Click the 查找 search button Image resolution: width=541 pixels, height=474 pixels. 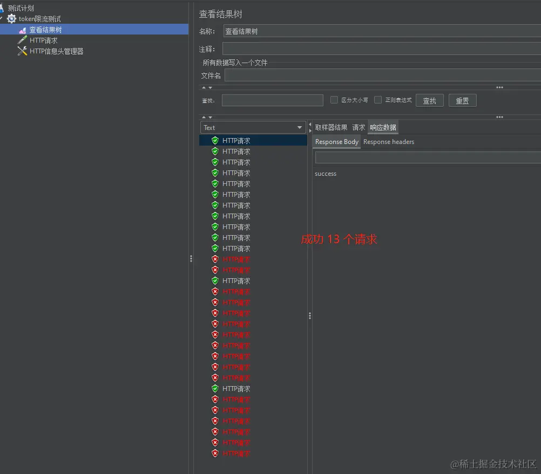[430, 101]
